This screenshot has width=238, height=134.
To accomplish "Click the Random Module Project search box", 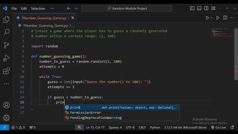I will [127, 8].
